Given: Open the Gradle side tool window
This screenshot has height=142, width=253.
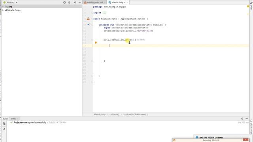Looking at the screenshot, I should tap(251, 6).
